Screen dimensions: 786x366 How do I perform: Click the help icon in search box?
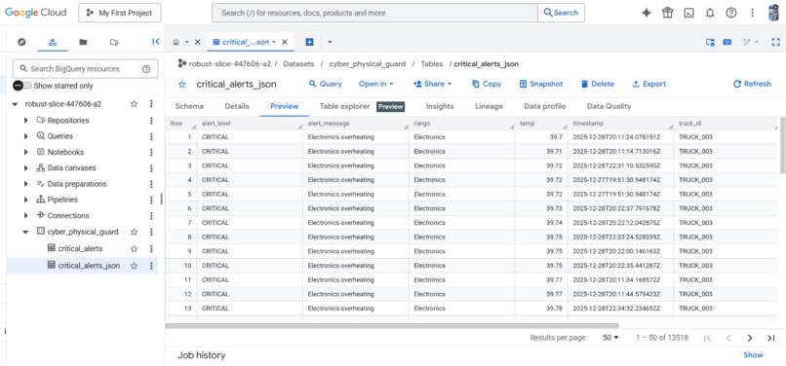click(x=146, y=69)
